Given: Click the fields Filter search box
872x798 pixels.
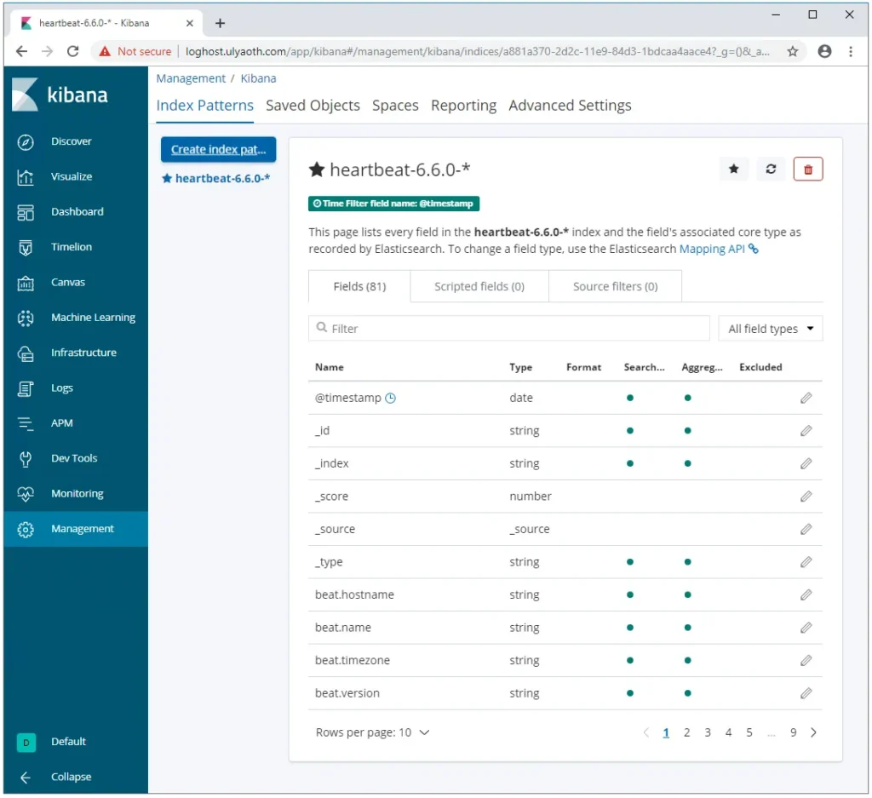Looking at the screenshot, I should click(x=508, y=329).
